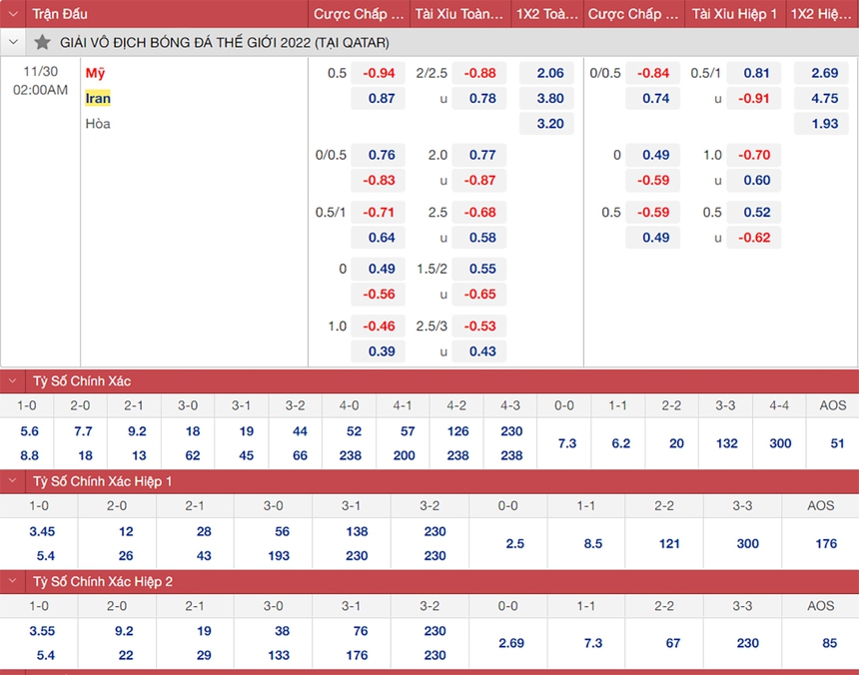The height and width of the screenshot is (675, 859).
Task: Switch to the 1X2 Toàn Trận tab
Action: [544, 14]
